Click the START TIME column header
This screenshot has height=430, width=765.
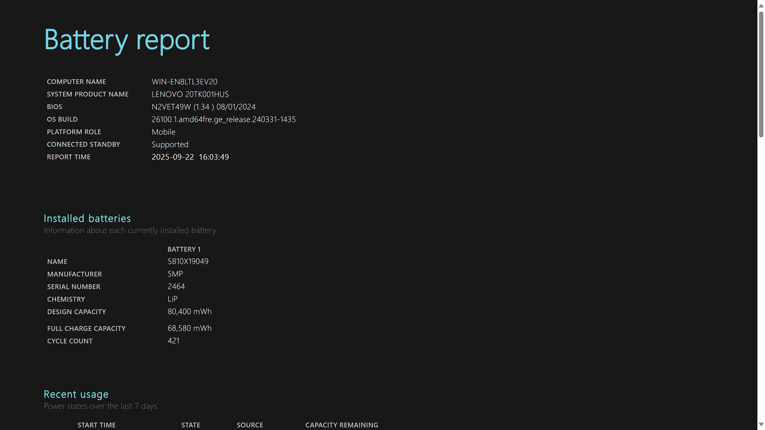click(x=97, y=425)
